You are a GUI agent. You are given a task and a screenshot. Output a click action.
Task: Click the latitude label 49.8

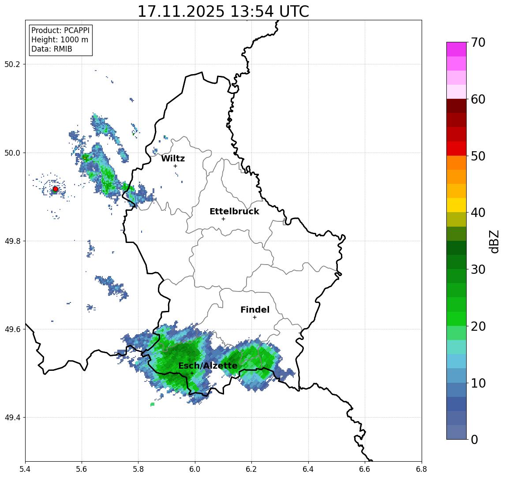tap(12, 241)
